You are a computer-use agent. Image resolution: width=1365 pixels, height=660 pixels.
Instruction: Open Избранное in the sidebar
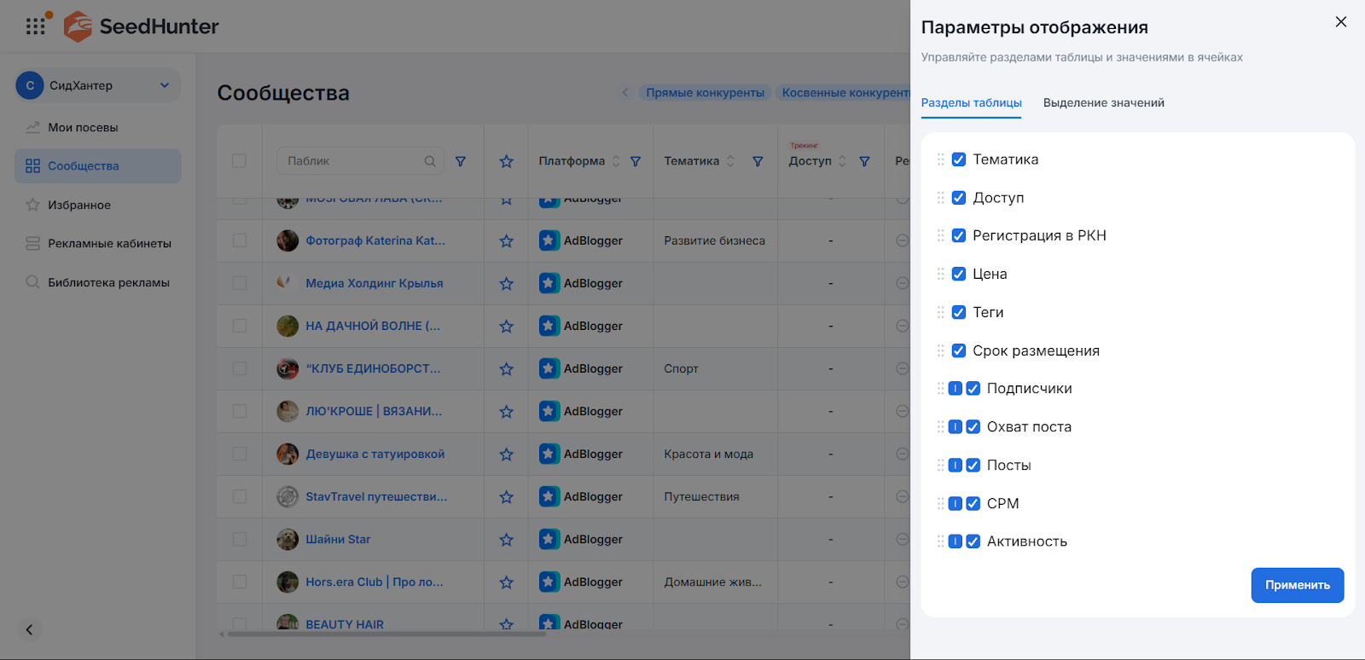point(79,206)
